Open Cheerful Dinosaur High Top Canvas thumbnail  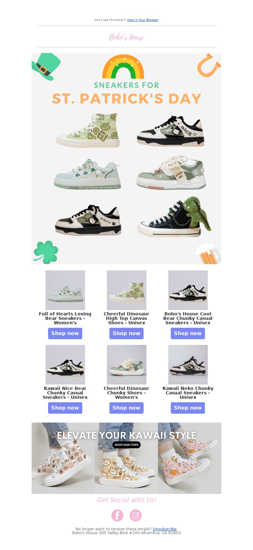[126, 290]
